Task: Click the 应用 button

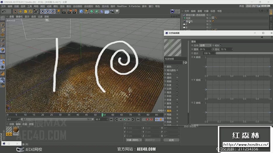Action: 171,140
